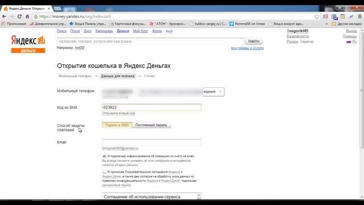Open the Помощь help link
This screenshot has width=364, height=205.
pos(350,36)
